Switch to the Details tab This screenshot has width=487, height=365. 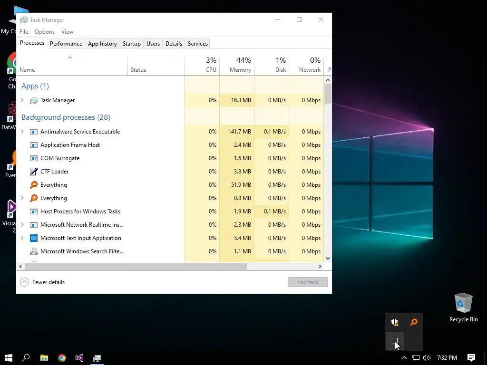pyautogui.click(x=174, y=44)
